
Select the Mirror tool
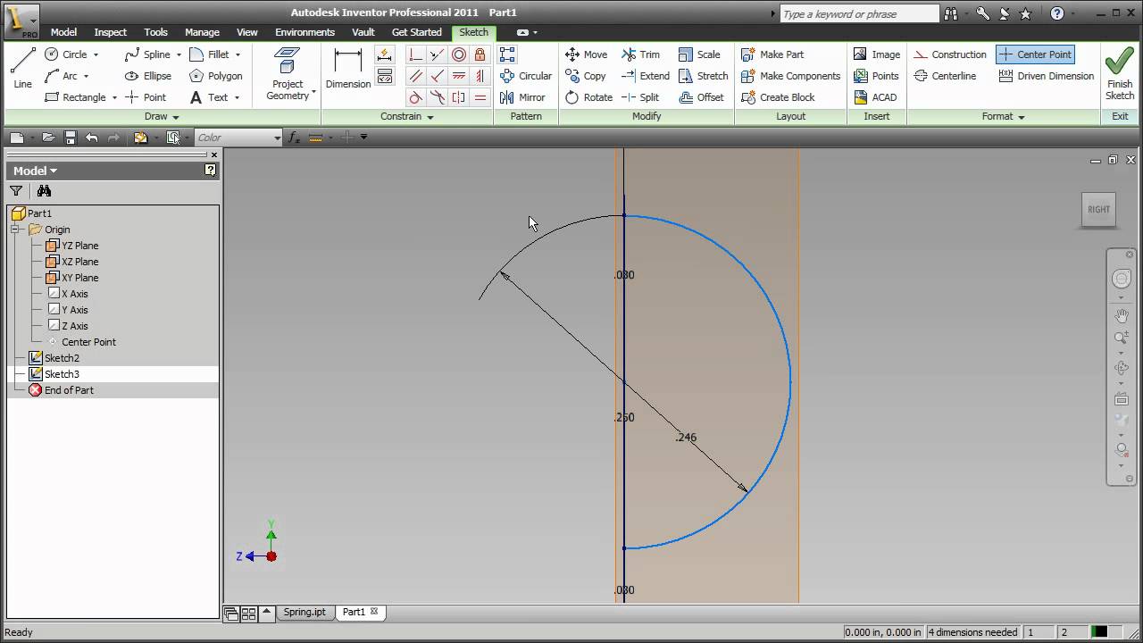(x=522, y=97)
